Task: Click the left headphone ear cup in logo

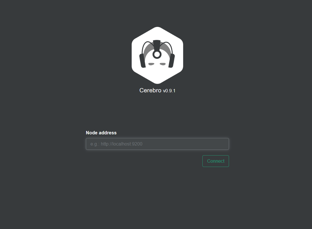Action: coord(143,61)
